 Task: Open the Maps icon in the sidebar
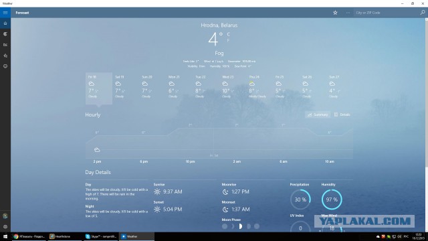pos(5,34)
